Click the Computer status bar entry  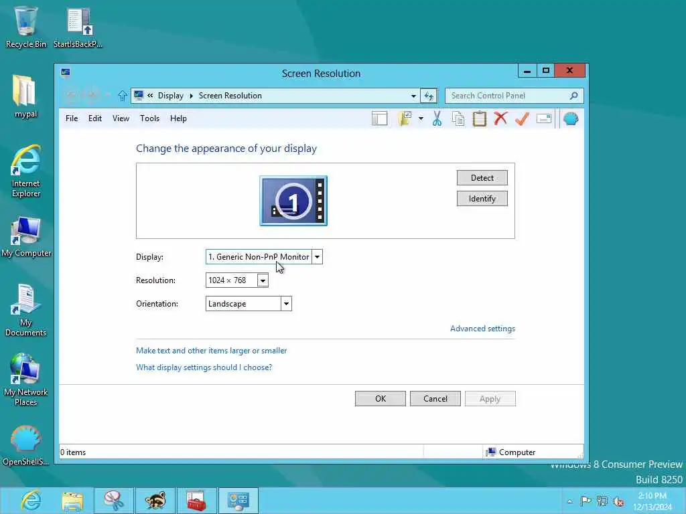click(510, 452)
